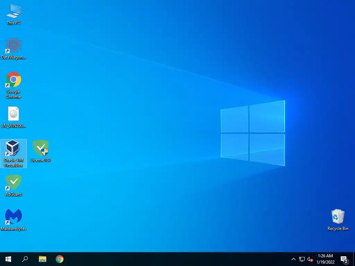
Task: Select the EN_WIN200 disc image file
Action: click(14, 117)
